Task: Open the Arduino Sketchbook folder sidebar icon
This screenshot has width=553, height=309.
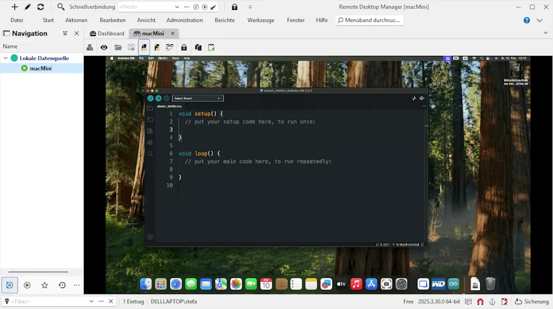Action: [150, 108]
